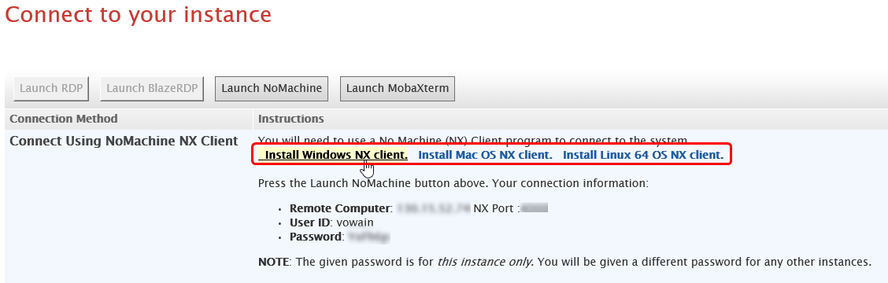The width and height of the screenshot is (888, 283).
Task: Click the Launch NoMachine button
Action: (x=272, y=89)
